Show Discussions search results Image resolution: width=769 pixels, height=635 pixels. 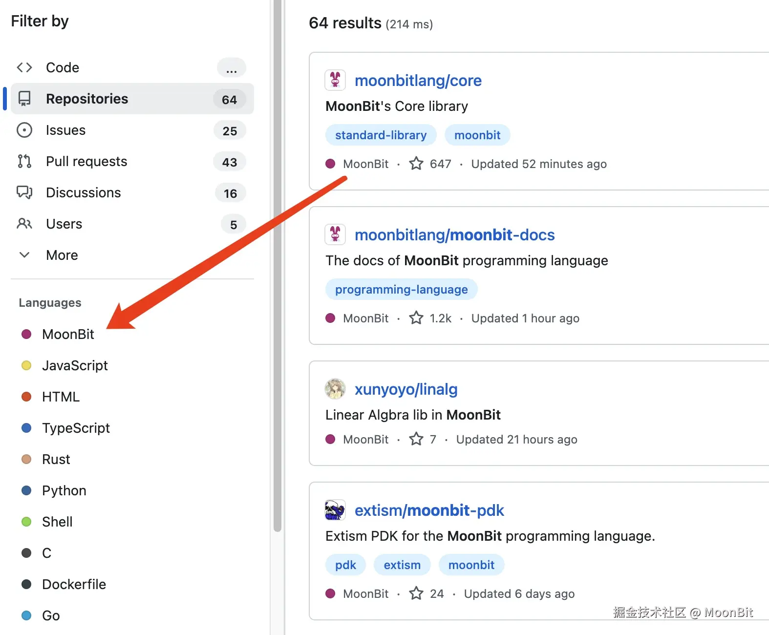point(83,192)
